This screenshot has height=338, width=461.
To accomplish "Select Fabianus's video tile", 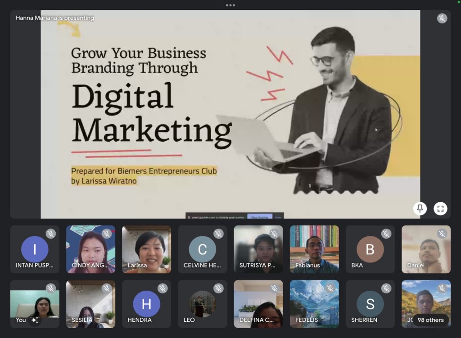I will 314,249.
